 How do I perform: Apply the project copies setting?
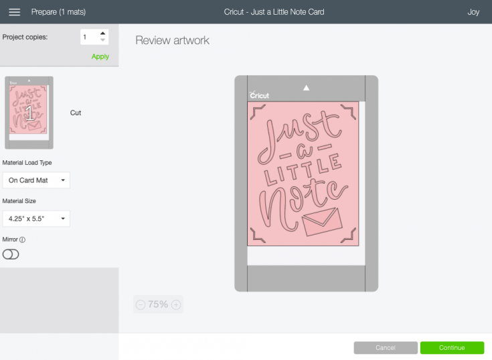100,56
